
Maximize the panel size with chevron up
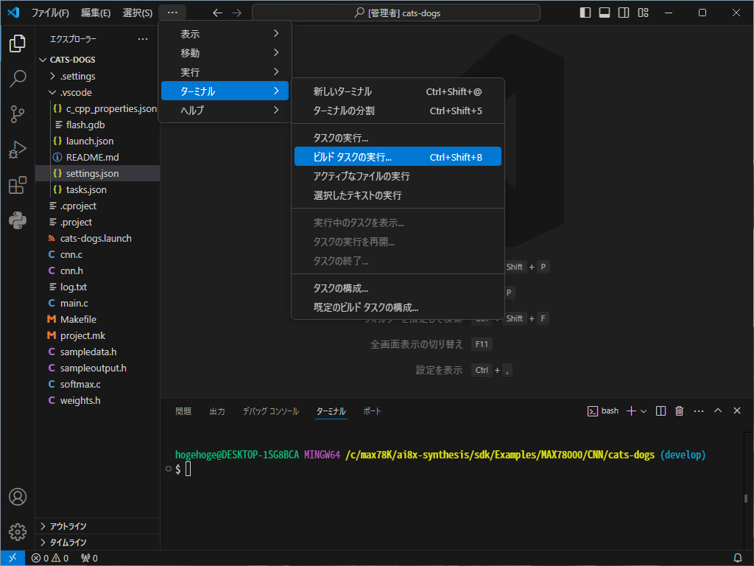718,410
